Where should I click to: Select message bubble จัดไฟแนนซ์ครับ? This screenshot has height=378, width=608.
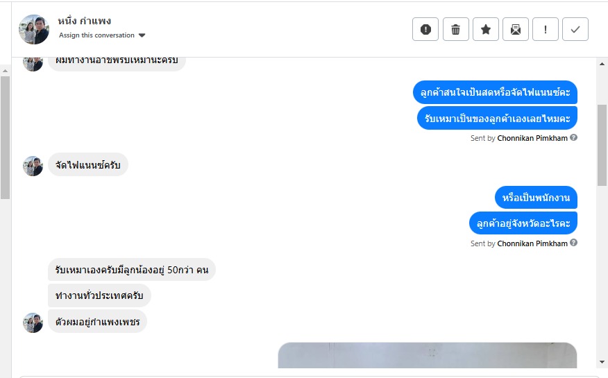[x=88, y=165]
